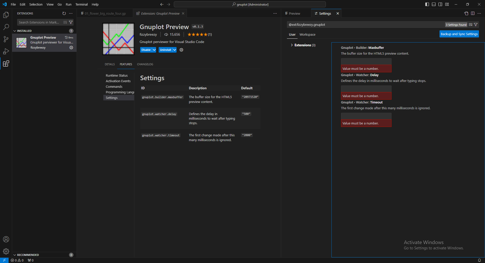Focus the Watcher Delay value input
This screenshot has width=485, height=263.
[x=366, y=89]
